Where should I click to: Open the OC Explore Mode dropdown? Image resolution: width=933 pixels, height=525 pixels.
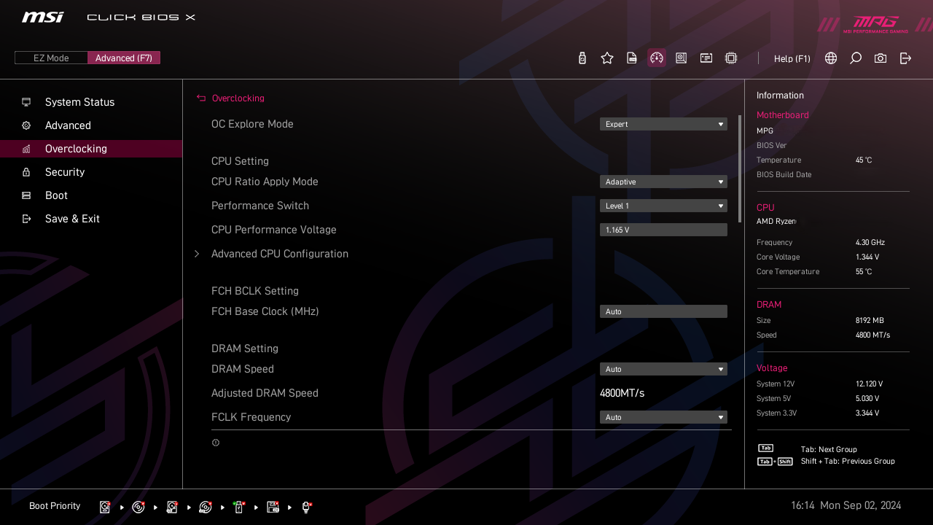pos(663,124)
